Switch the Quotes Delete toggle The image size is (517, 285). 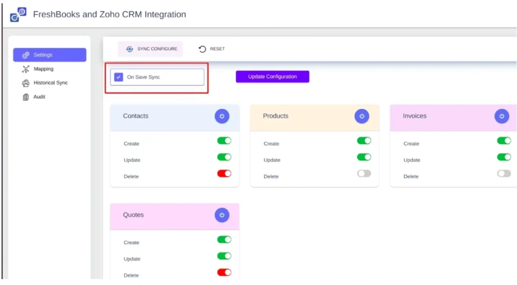[224, 272]
